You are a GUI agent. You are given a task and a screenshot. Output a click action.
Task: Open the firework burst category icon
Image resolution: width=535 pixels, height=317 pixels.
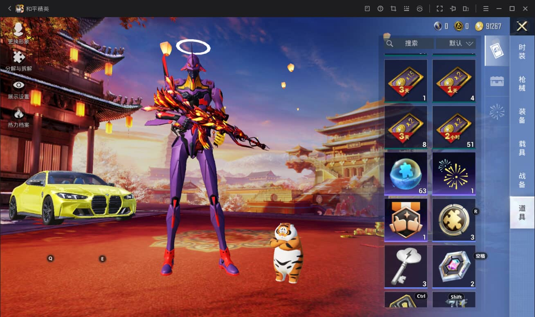pyautogui.click(x=497, y=112)
